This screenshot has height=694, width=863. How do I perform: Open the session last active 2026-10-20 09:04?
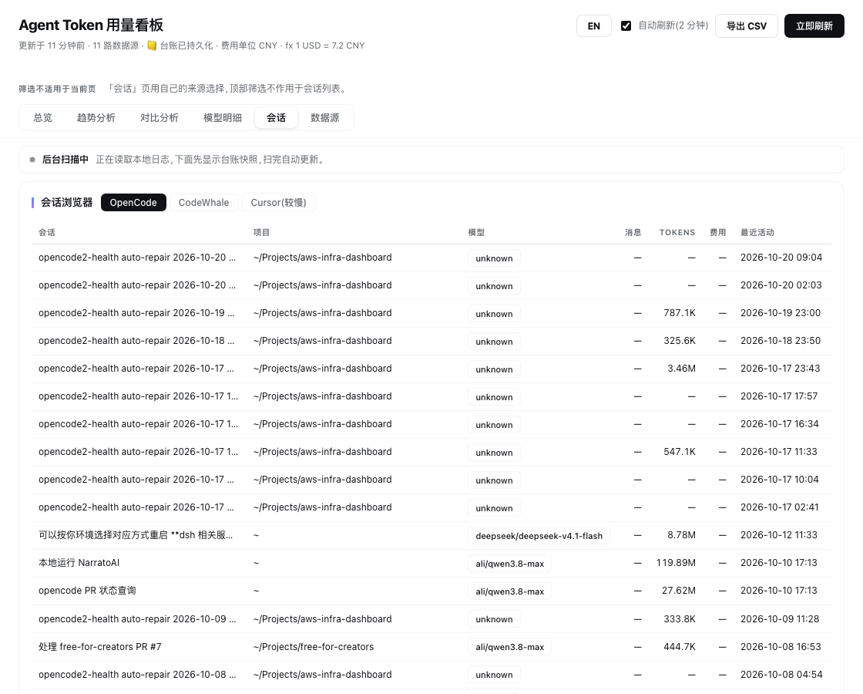tap(431, 258)
